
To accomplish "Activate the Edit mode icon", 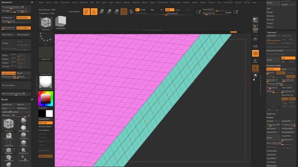I will (86, 12).
